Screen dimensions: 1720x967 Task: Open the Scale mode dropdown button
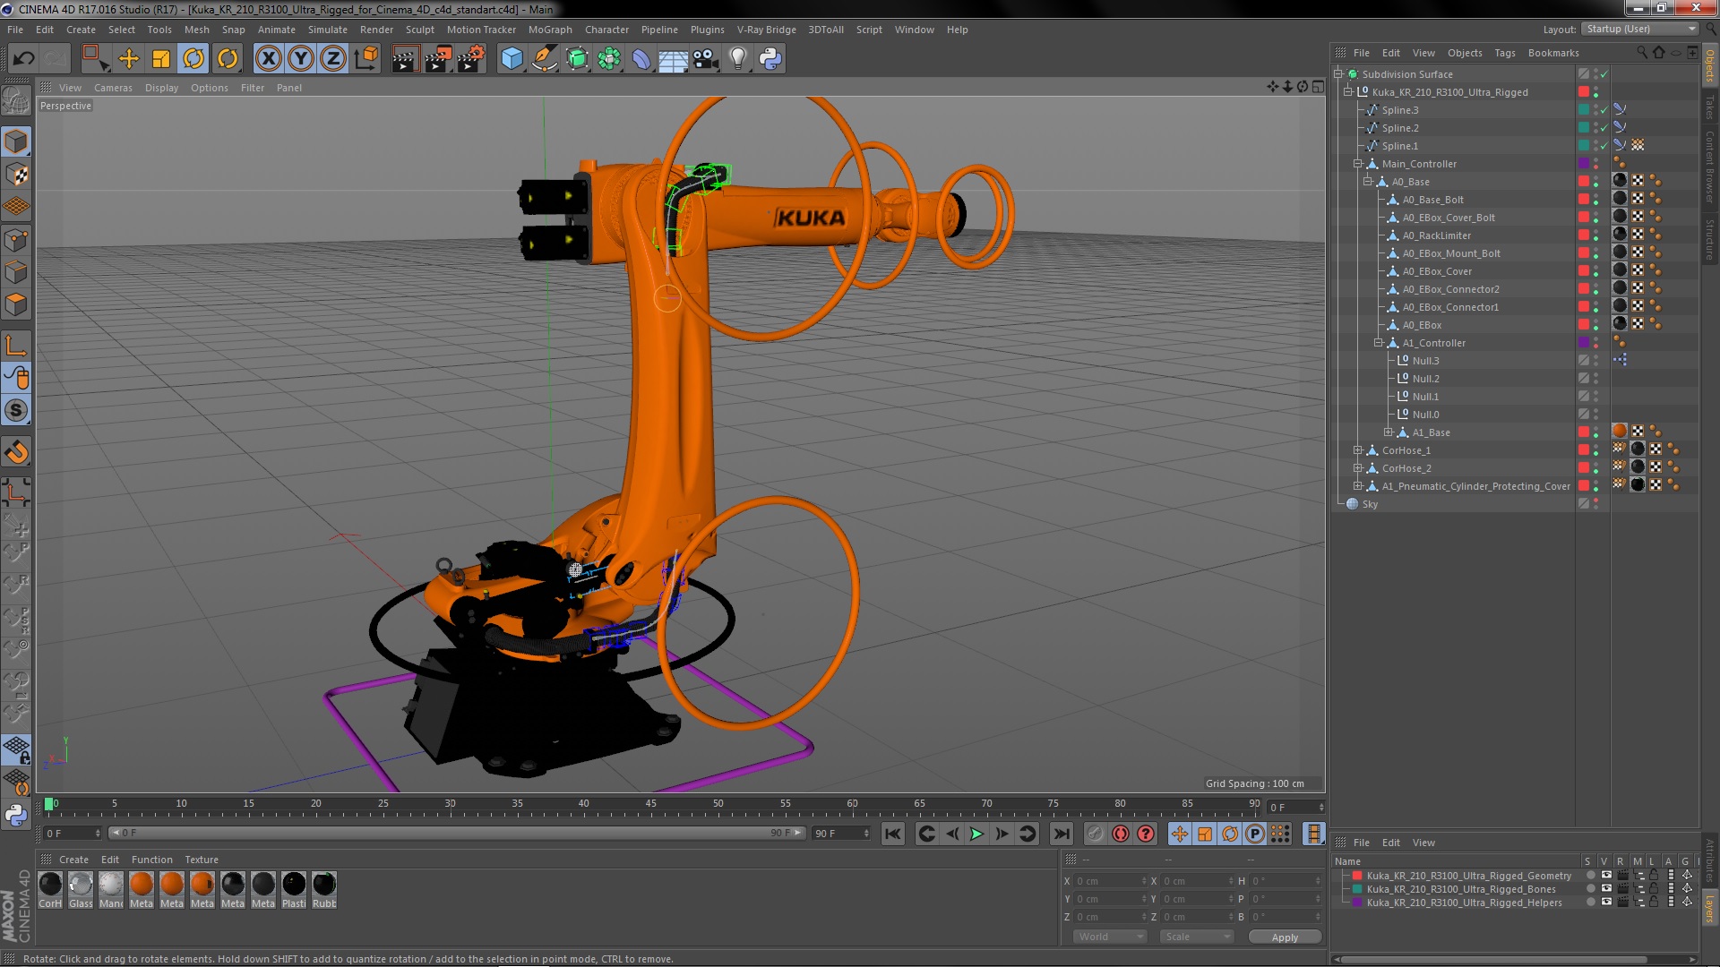coord(1196,937)
